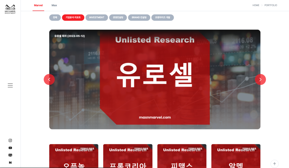The image size is (289, 168).
Task: Open the Instagram link in sidebar
Action: 10,140
